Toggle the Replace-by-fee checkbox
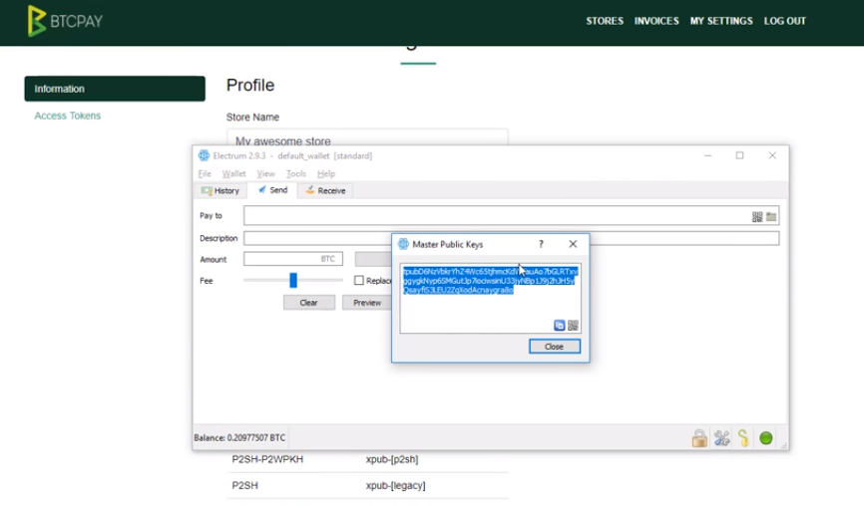This screenshot has height=506, width=864. tap(359, 281)
